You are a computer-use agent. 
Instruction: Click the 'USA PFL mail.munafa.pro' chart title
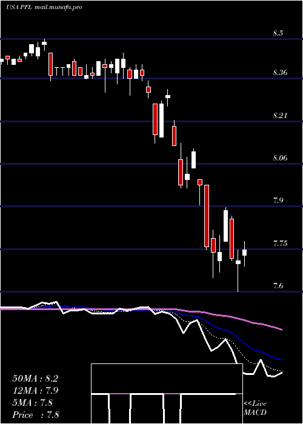pyautogui.click(x=44, y=7)
